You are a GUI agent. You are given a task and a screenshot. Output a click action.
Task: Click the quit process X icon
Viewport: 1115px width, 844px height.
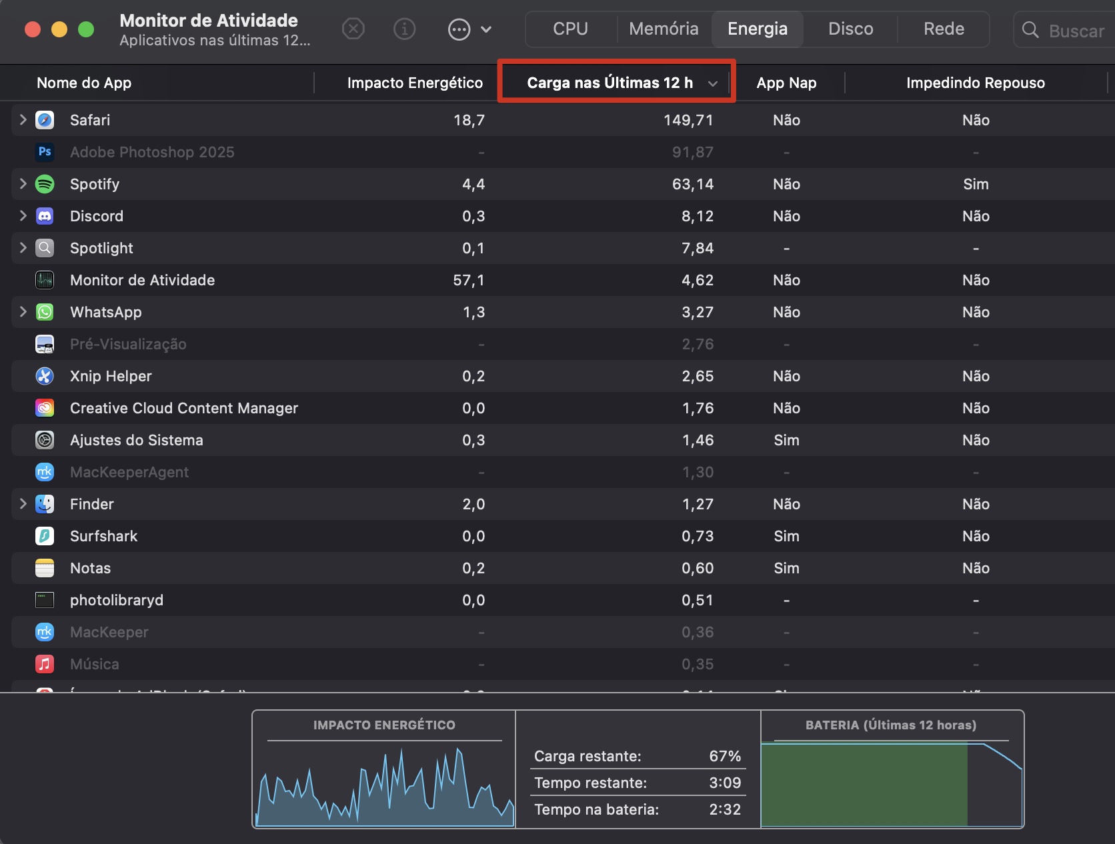click(353, 29)
